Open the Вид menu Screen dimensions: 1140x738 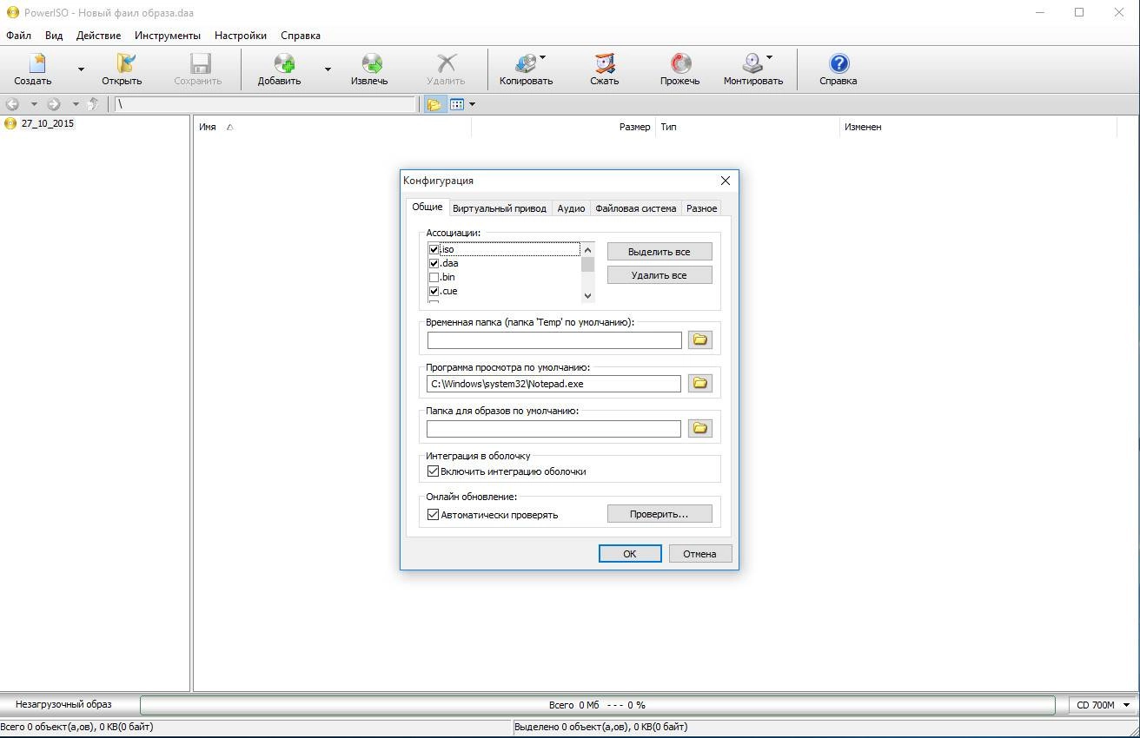(54, 36)
